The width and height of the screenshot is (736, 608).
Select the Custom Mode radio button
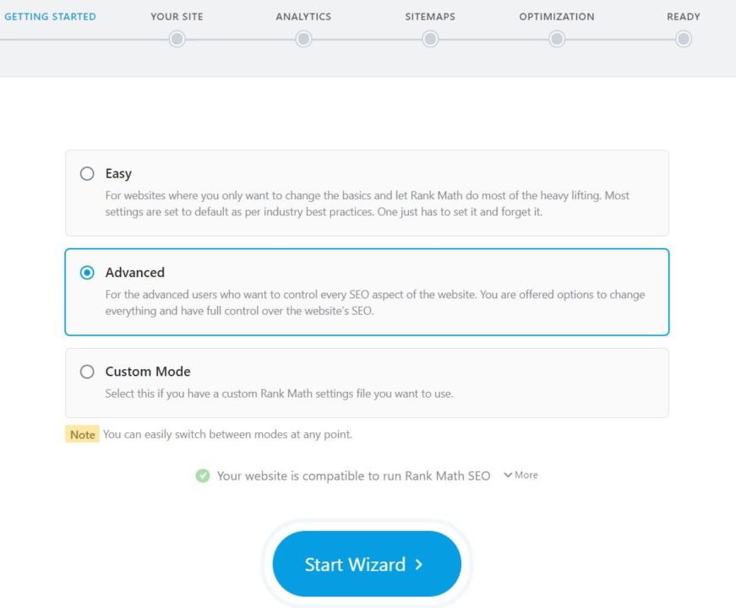coord(87,372)
